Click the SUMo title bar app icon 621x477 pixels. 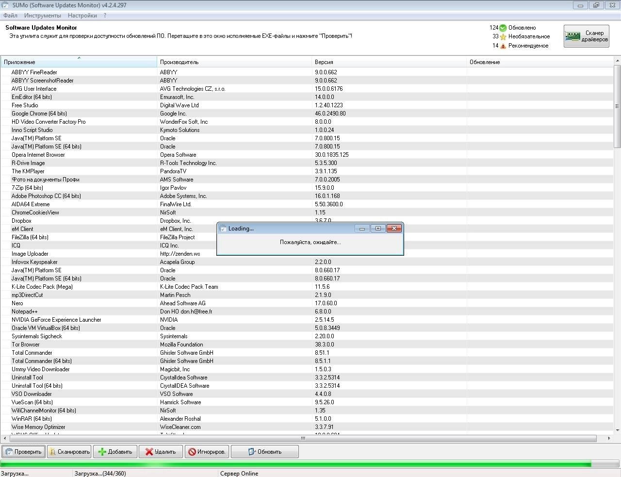(x=5, y=5)
